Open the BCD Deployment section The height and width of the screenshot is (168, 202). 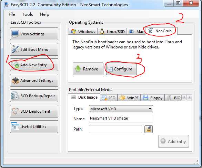[x=34, y=111]
